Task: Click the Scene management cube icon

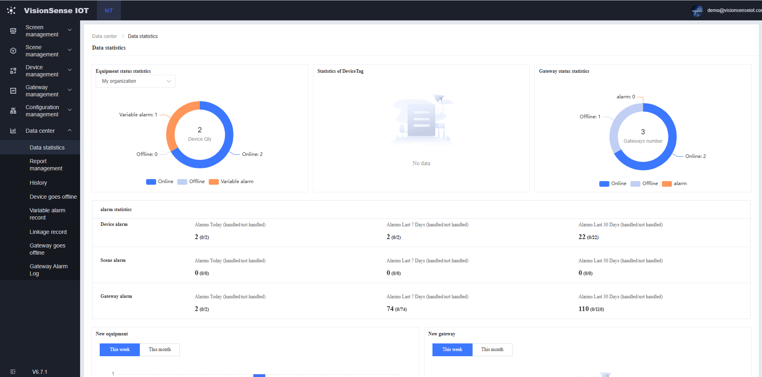Action: [x=13, y=51]
